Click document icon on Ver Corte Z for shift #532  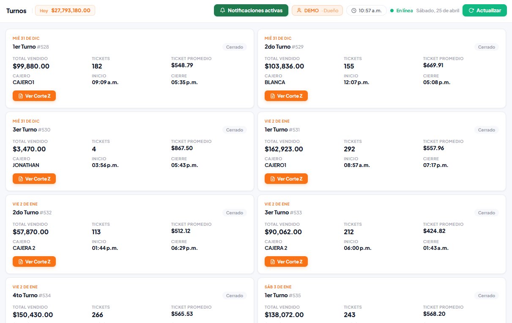click(21, 262)
